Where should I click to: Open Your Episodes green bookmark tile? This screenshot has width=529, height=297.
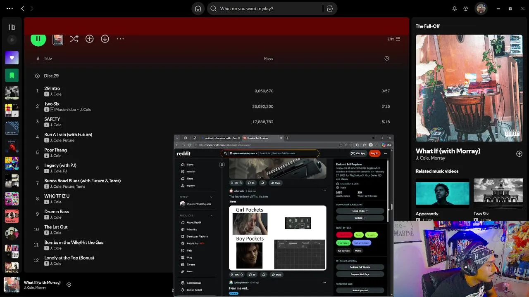coord(12,75)
